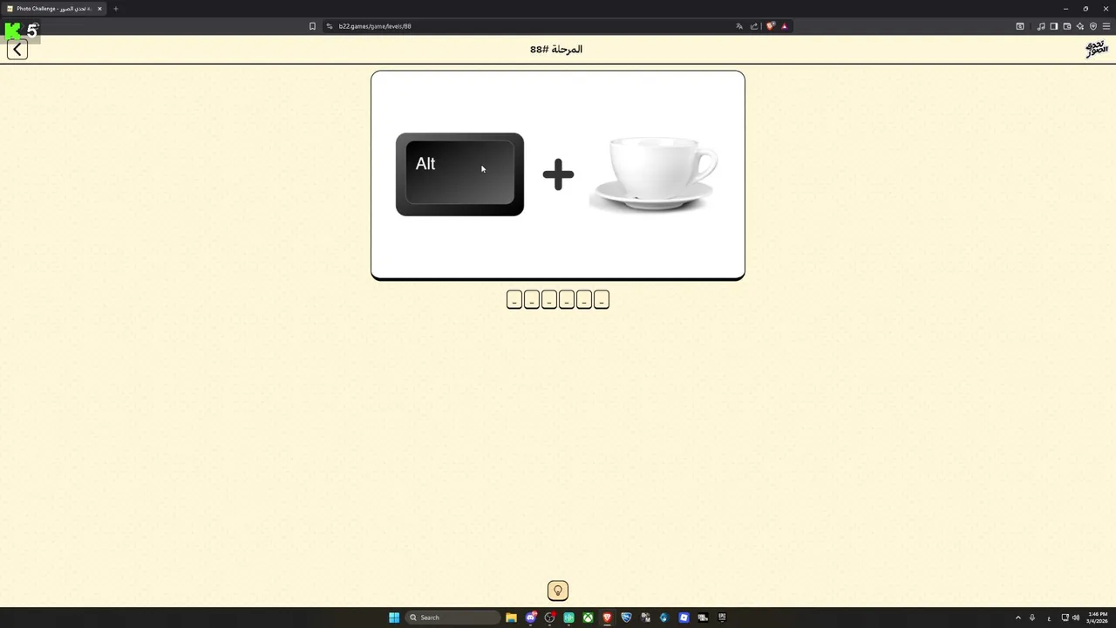
Task: Open Xbox app from taskbar
Action: point(588,618)
